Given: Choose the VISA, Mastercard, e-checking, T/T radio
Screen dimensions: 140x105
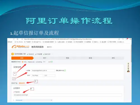Looking at the screenshot, I should 22,62.
